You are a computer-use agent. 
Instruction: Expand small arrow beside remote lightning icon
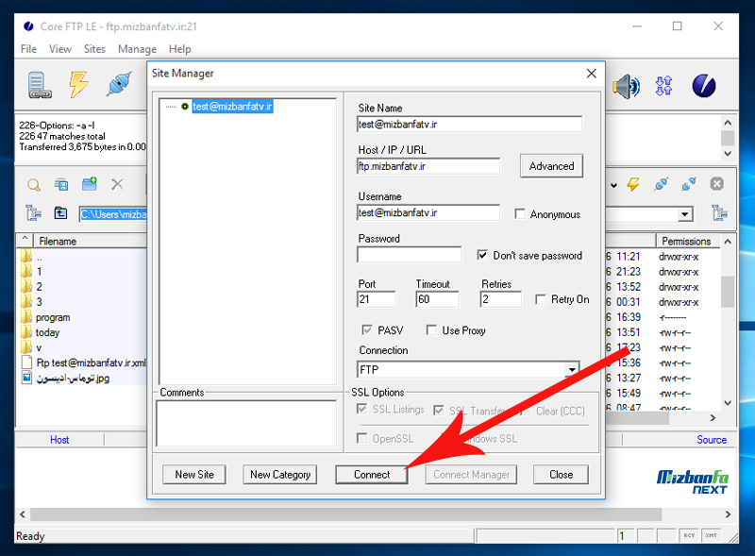[x=613, y=185]
